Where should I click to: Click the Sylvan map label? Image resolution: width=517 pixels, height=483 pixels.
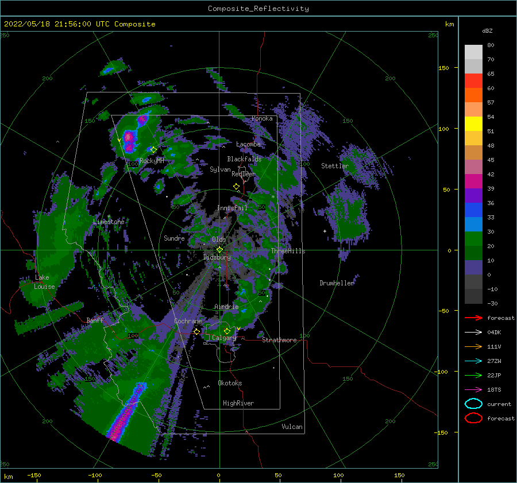220,169
